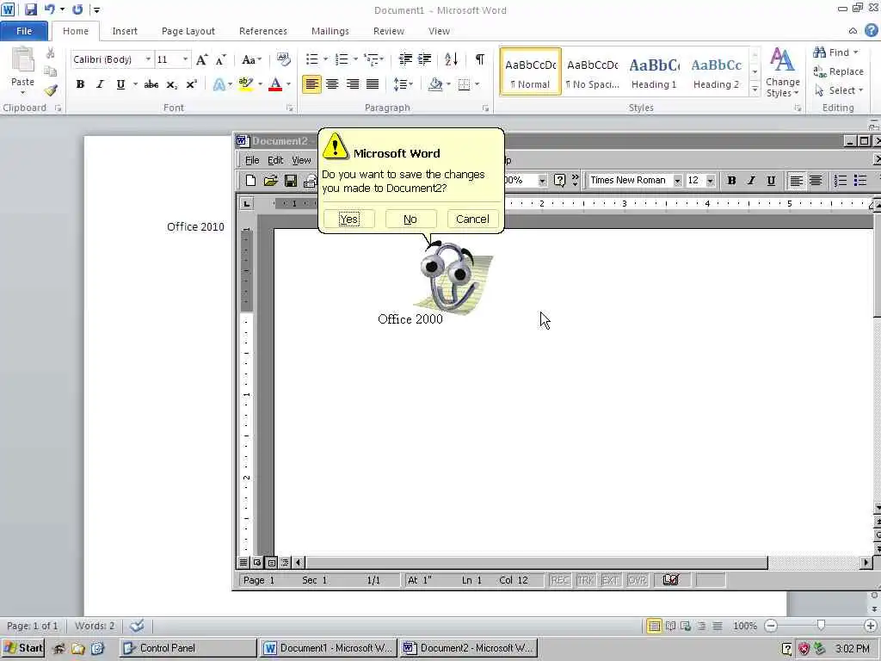Click the Sort A-Z icon
The height and width of the screenshot is (661, 881).
[x=451, y=59]
